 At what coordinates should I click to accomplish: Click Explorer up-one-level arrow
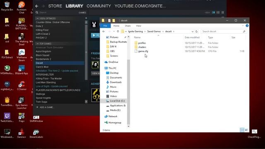pos(118,31)
